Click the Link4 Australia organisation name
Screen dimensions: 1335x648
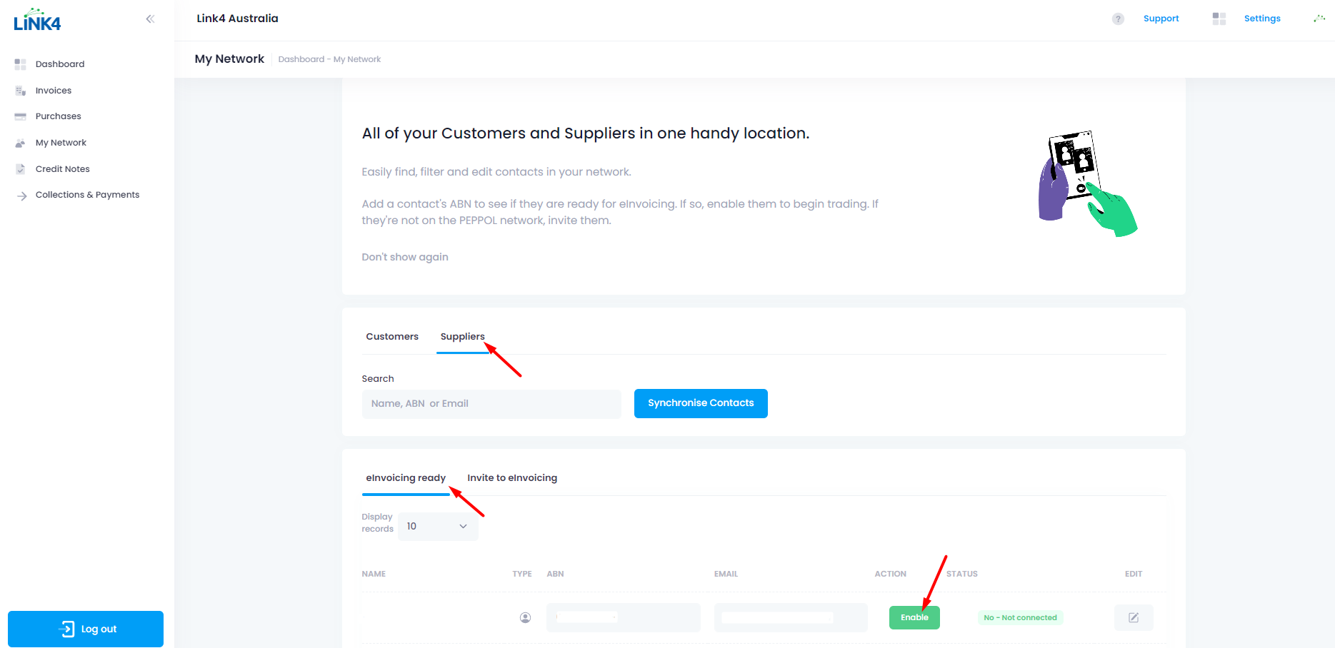pyautogui.click(x=238, y=19)
